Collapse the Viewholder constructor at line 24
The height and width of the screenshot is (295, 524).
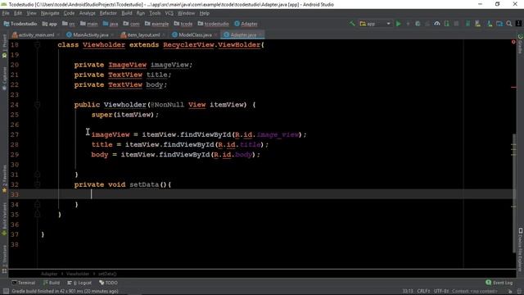(38, 105)
